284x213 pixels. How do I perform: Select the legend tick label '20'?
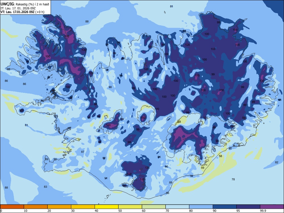click(49, 211)
